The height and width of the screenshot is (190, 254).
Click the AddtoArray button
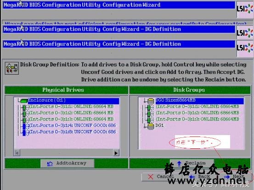67,163
